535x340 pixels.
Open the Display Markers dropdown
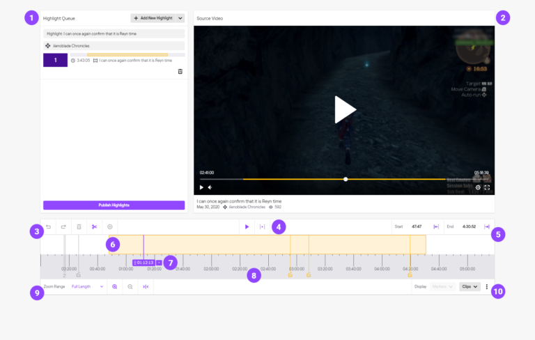tap(443, 287)
